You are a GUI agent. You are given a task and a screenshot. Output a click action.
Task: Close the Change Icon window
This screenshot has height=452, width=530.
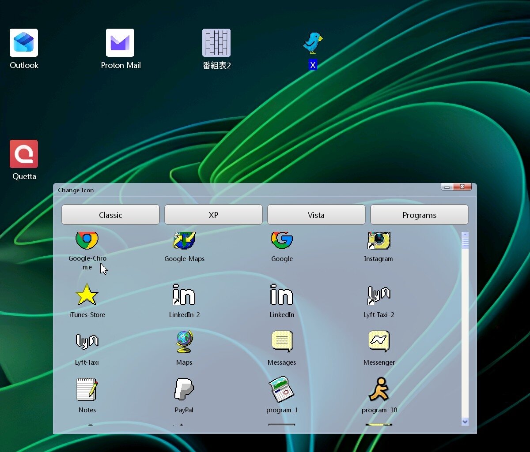(x=462, y=187)
